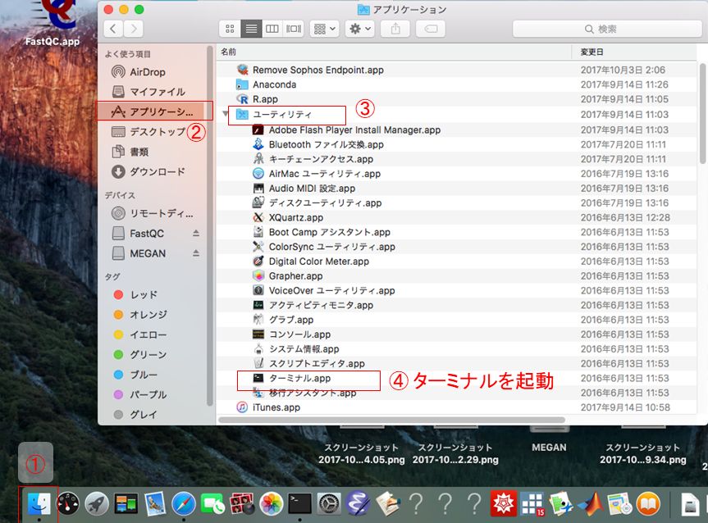Image resolution: width=708 pixels, height=523 pixels.
Task: Open Photo Booth in the Dock
Action: click(x=241, y=503)
